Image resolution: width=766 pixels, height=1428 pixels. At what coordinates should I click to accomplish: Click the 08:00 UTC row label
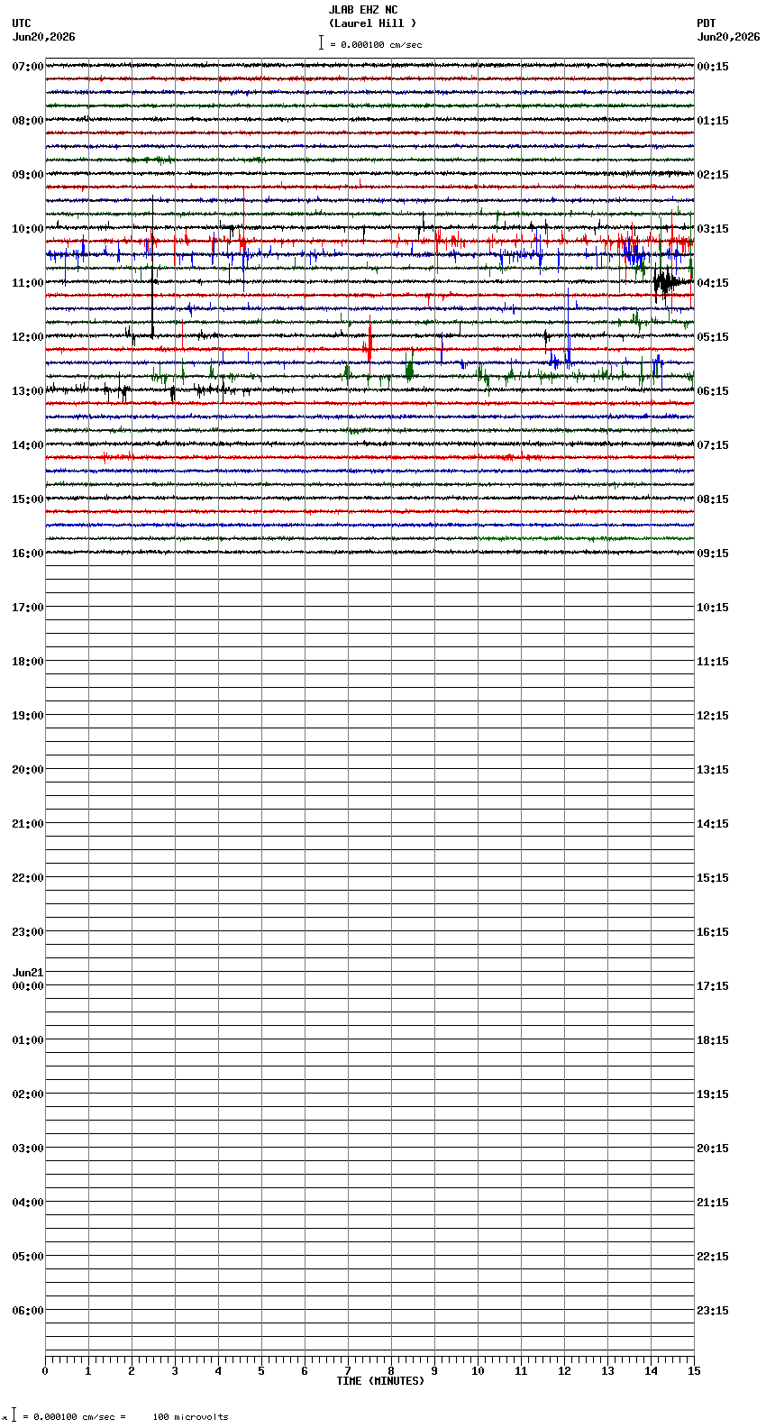point(28,121)
